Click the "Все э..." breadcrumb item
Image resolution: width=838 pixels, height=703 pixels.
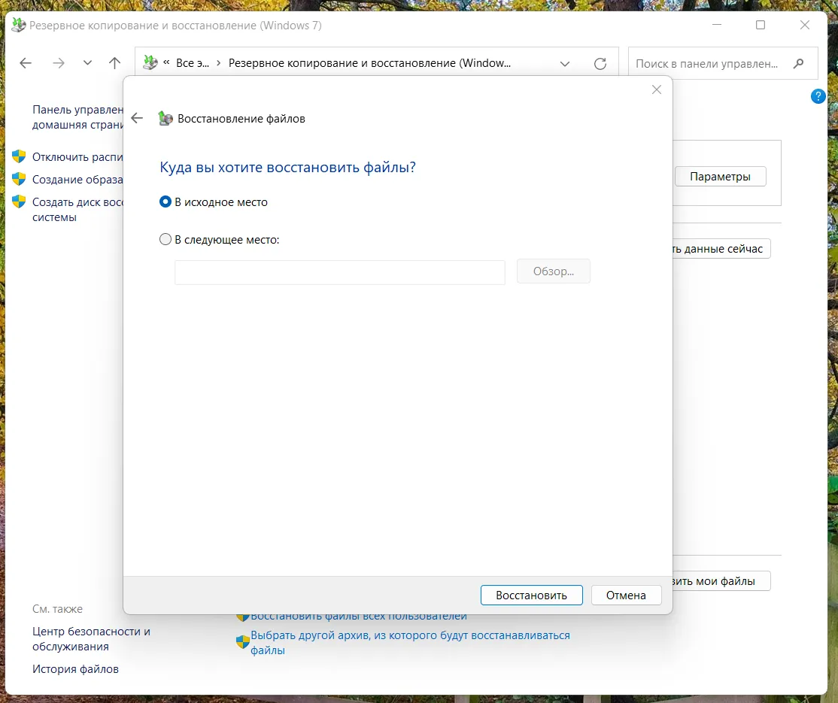[x=192, y=63]
